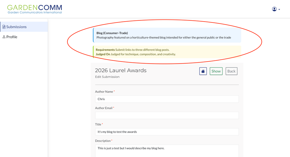This screenshot has height=157, width=290.
Task: Click the Author Email label
Action: tap(104, 108)
